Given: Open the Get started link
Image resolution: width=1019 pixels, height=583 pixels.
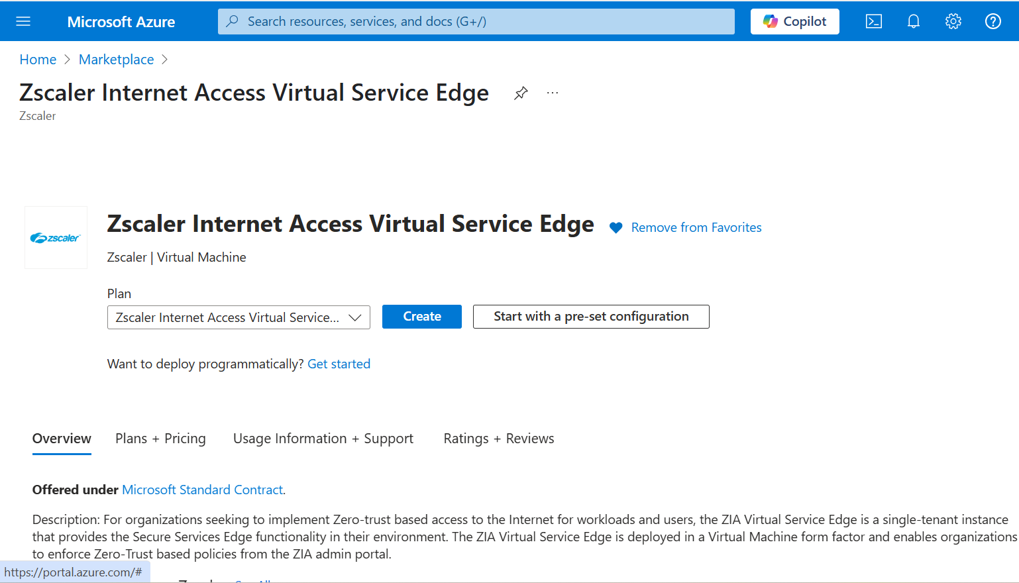Looking at the screenshot, I should coord(339,364).
